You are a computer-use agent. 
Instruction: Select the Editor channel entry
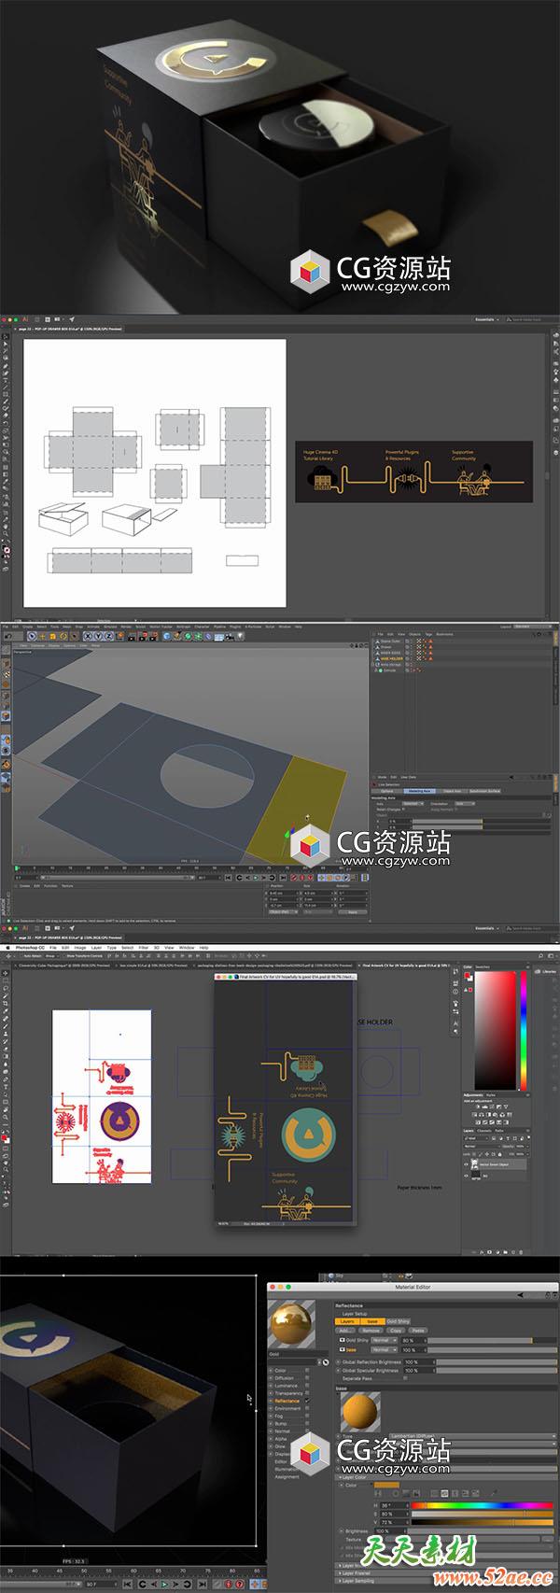[282, 1461]
